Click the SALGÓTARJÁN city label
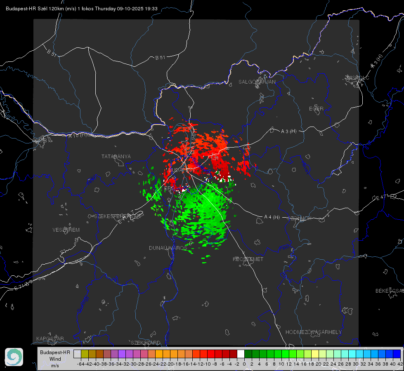 tap(257, 82)
